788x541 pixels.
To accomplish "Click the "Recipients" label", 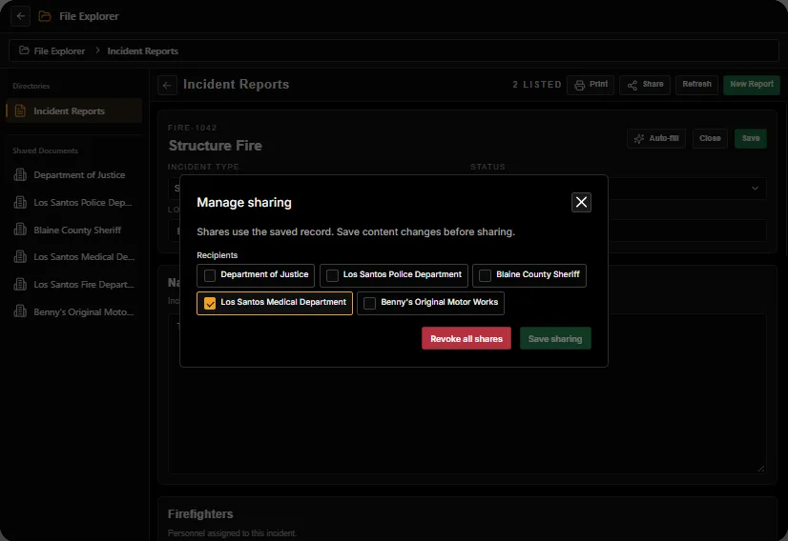I will click(218, 255).
